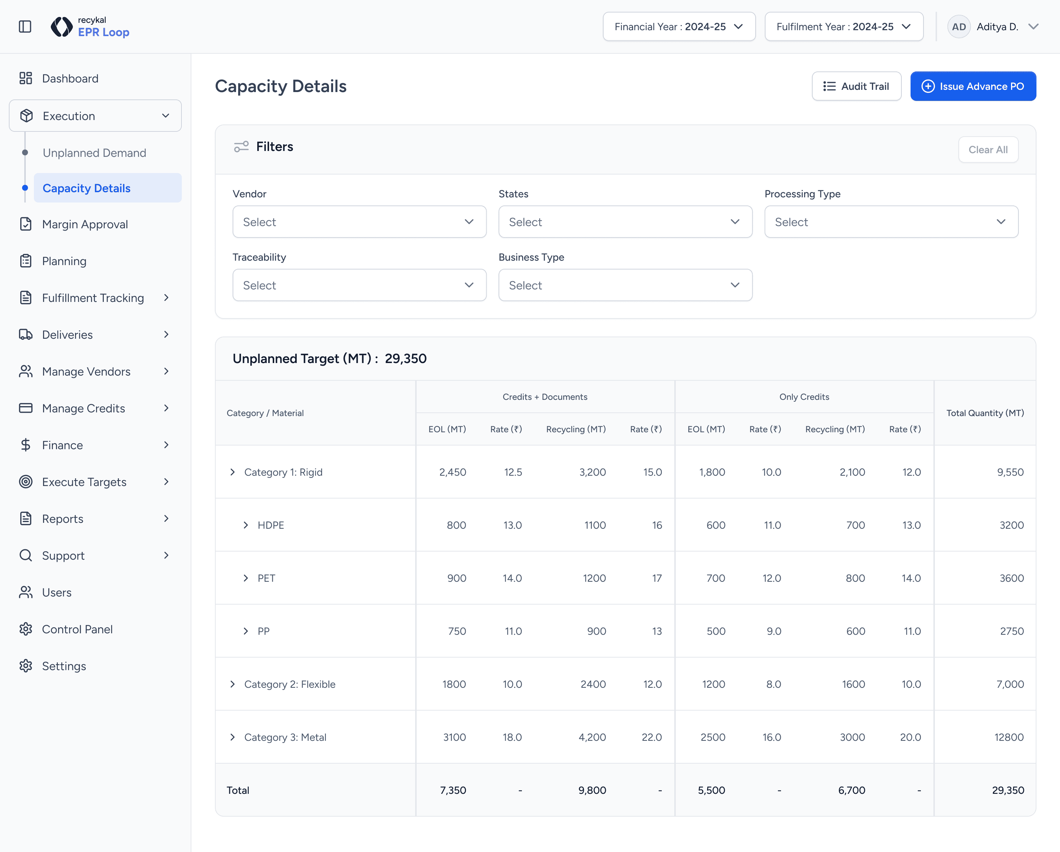Open the Control Panel gear icon
This screenshot has width=1060, height=852.
tap(25, 629)
